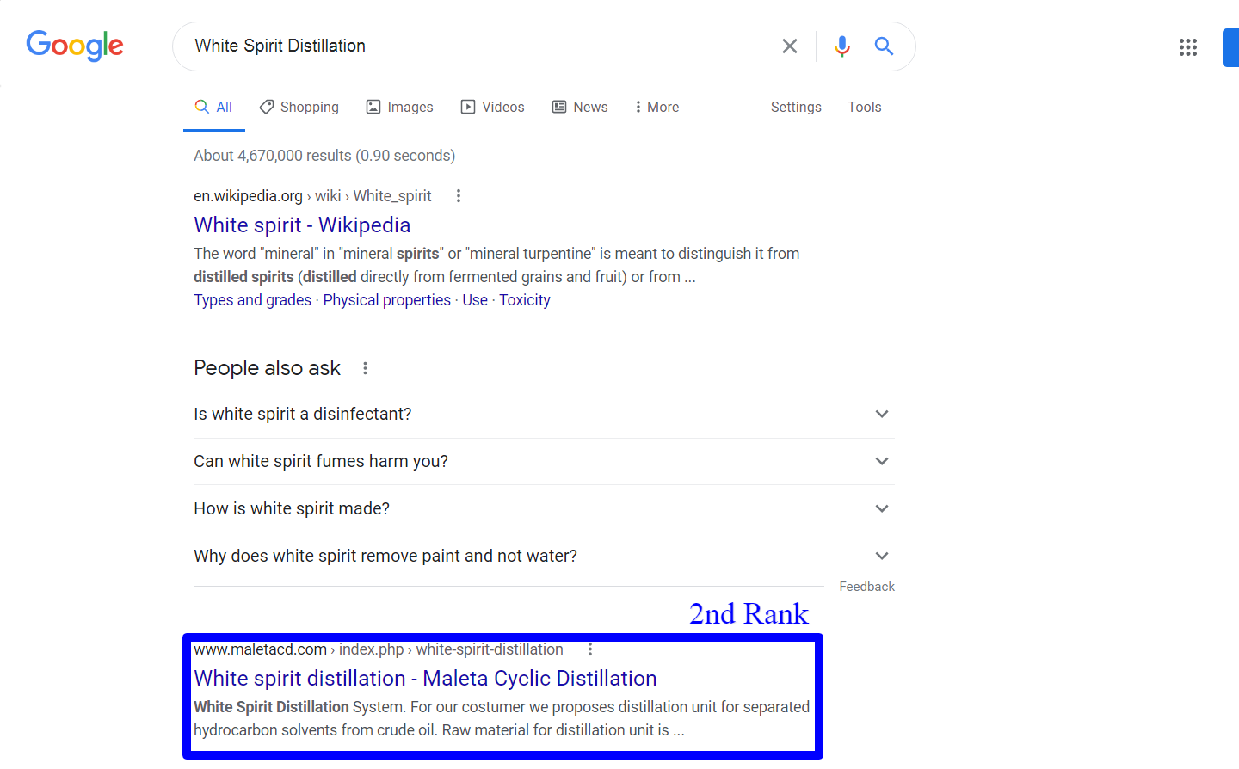Open the Use sitelink
1239x769 pixels.
pos(475,300)
